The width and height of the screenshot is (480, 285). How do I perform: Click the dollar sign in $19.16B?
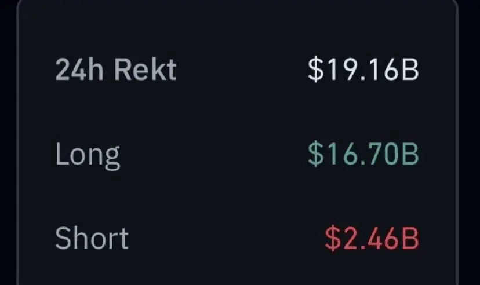pos(314,70)
